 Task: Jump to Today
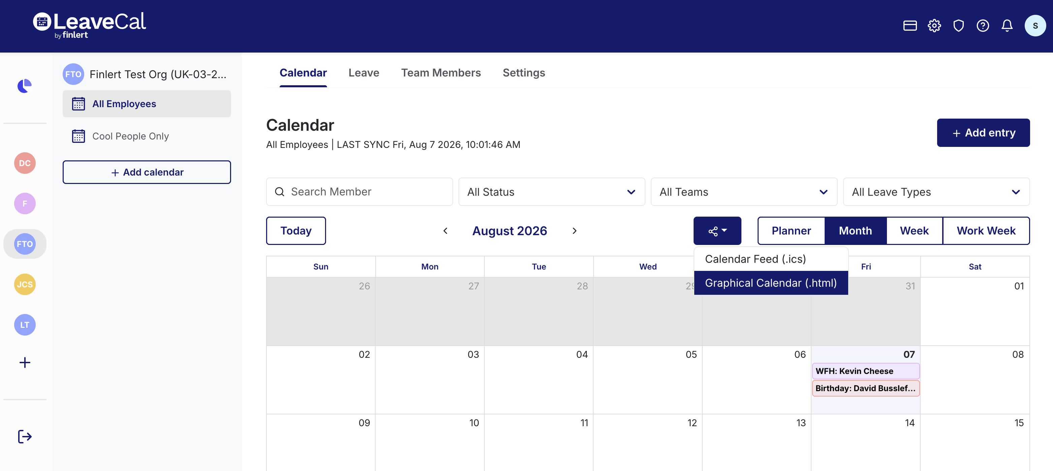tap(296, 231)
